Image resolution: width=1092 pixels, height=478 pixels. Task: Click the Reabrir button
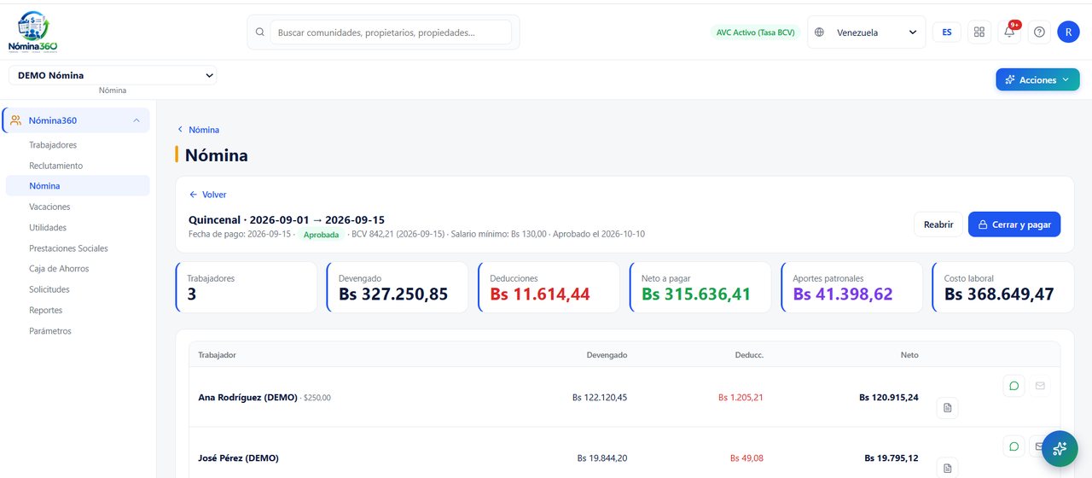coord(938,224)
